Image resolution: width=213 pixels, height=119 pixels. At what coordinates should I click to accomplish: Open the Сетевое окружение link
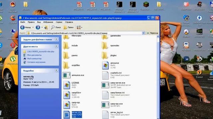tap(36, 62)
